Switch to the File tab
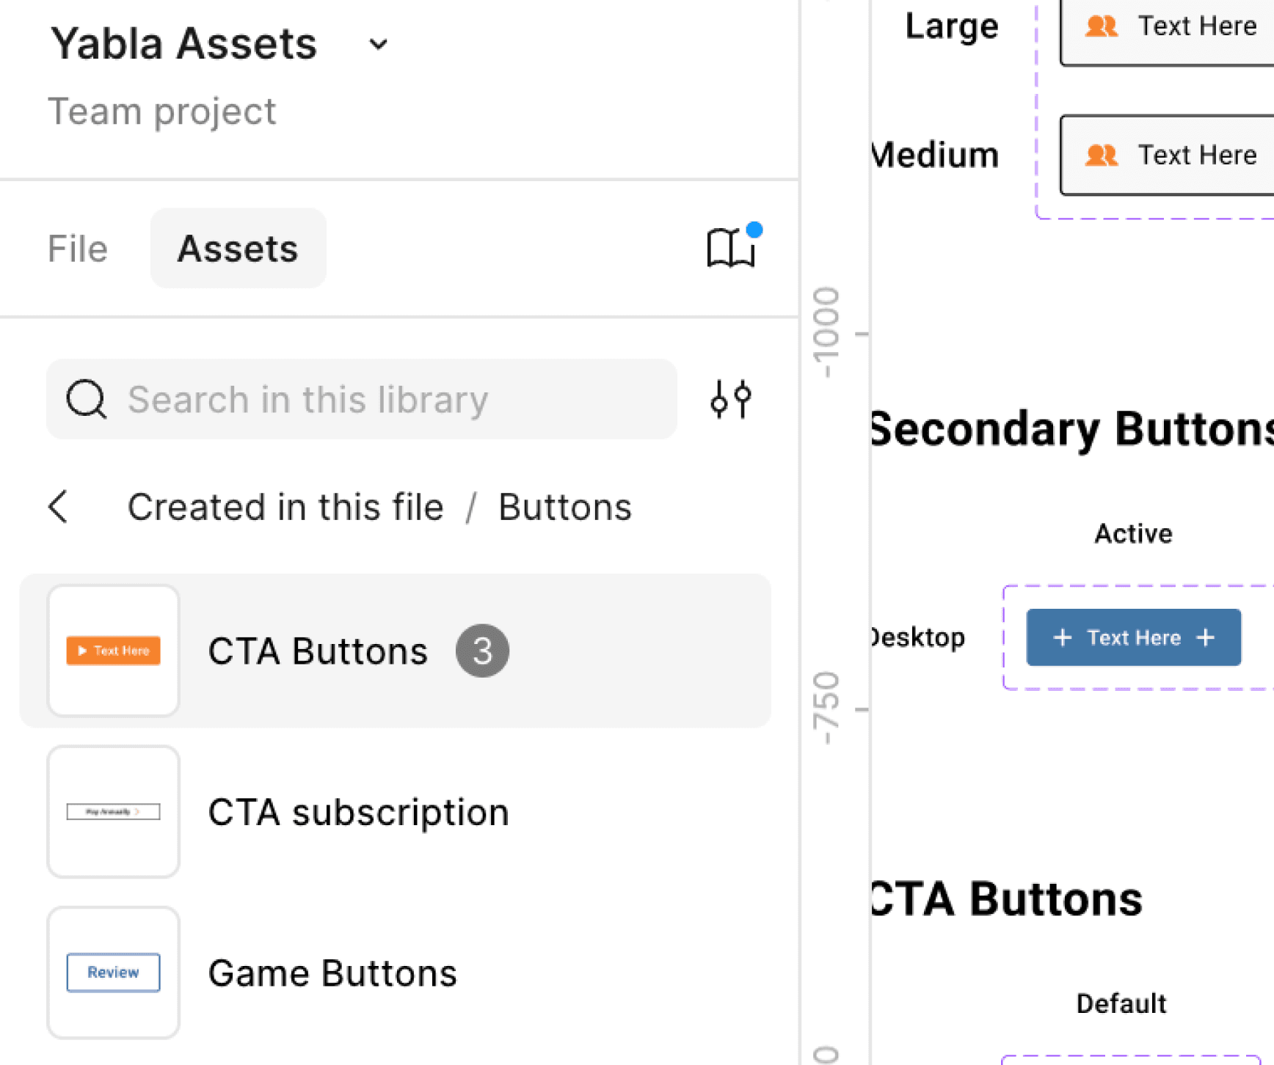This screenshot has width=1274, height=1065. (78, 249)
